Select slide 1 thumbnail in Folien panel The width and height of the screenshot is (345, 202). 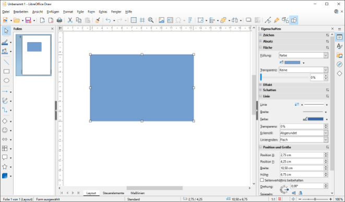[33, 55]
